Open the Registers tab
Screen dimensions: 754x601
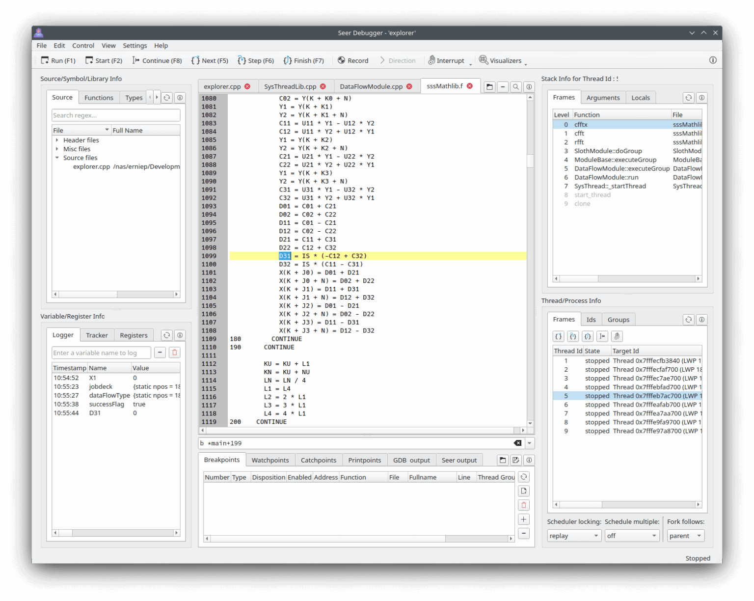[x=134, y=335]
